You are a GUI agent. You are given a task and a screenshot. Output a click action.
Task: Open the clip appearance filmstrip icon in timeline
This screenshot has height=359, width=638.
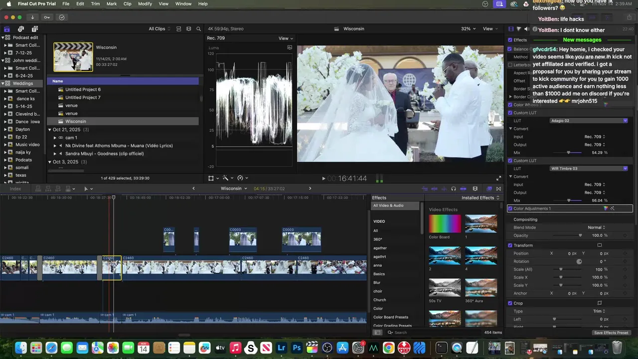[x=475, y=189]
